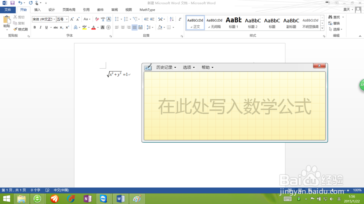Increase paragraph indent

coord(152,19)
